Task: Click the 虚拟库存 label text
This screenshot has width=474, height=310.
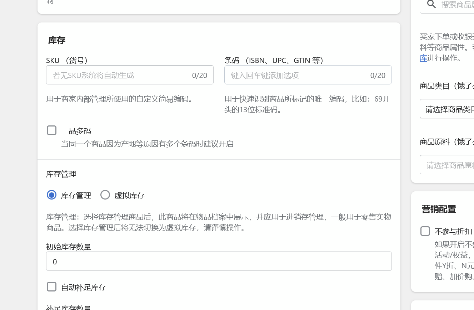Action: [x=129, y=196]
